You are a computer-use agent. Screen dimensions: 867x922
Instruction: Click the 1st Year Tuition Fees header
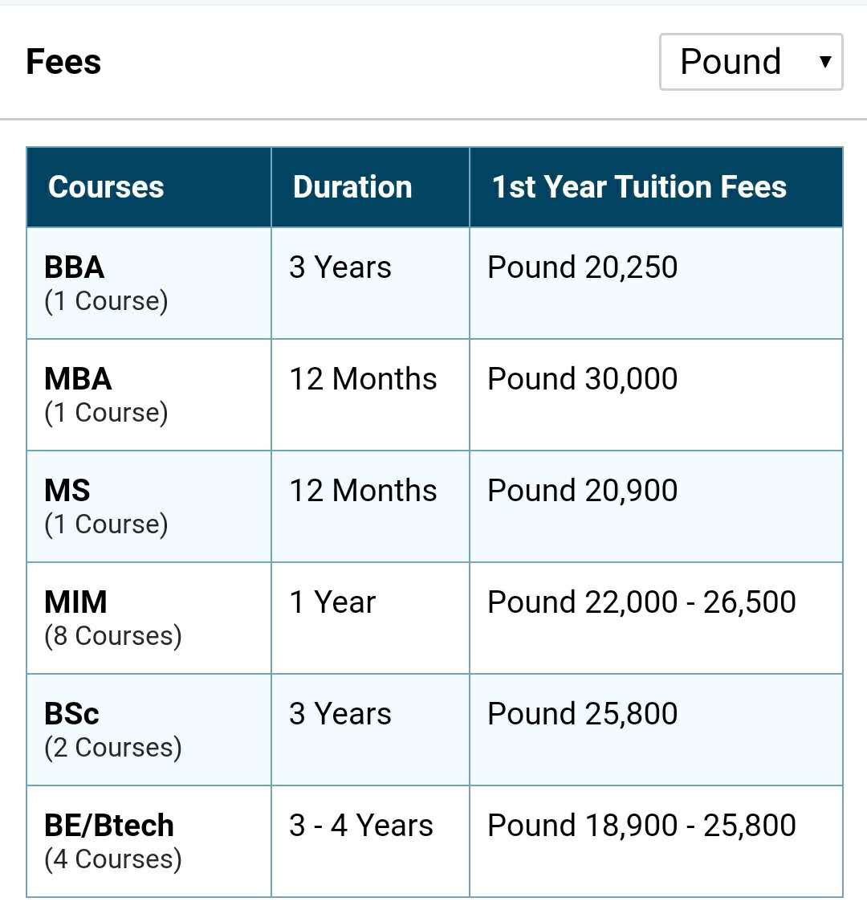[639, 187]
